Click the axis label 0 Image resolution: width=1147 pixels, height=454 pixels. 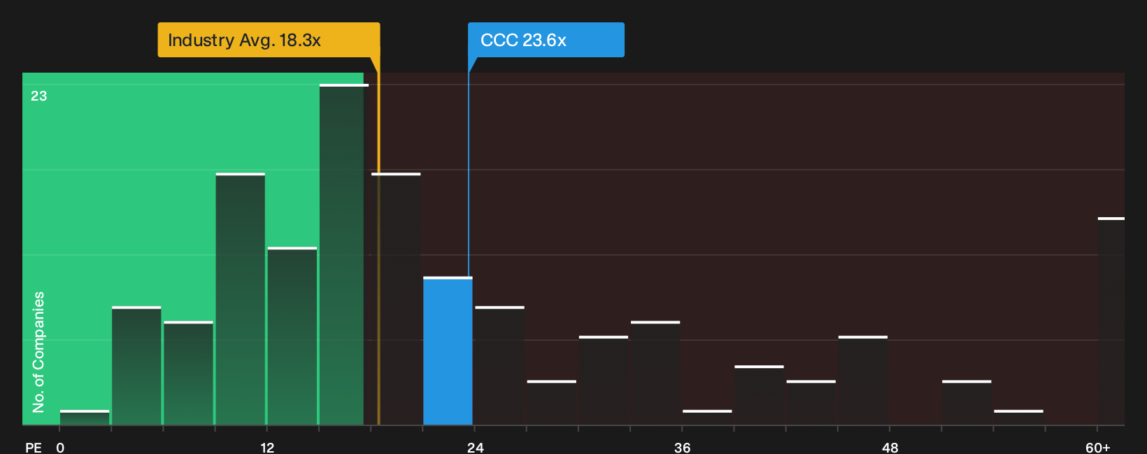[x=60, y=448]
